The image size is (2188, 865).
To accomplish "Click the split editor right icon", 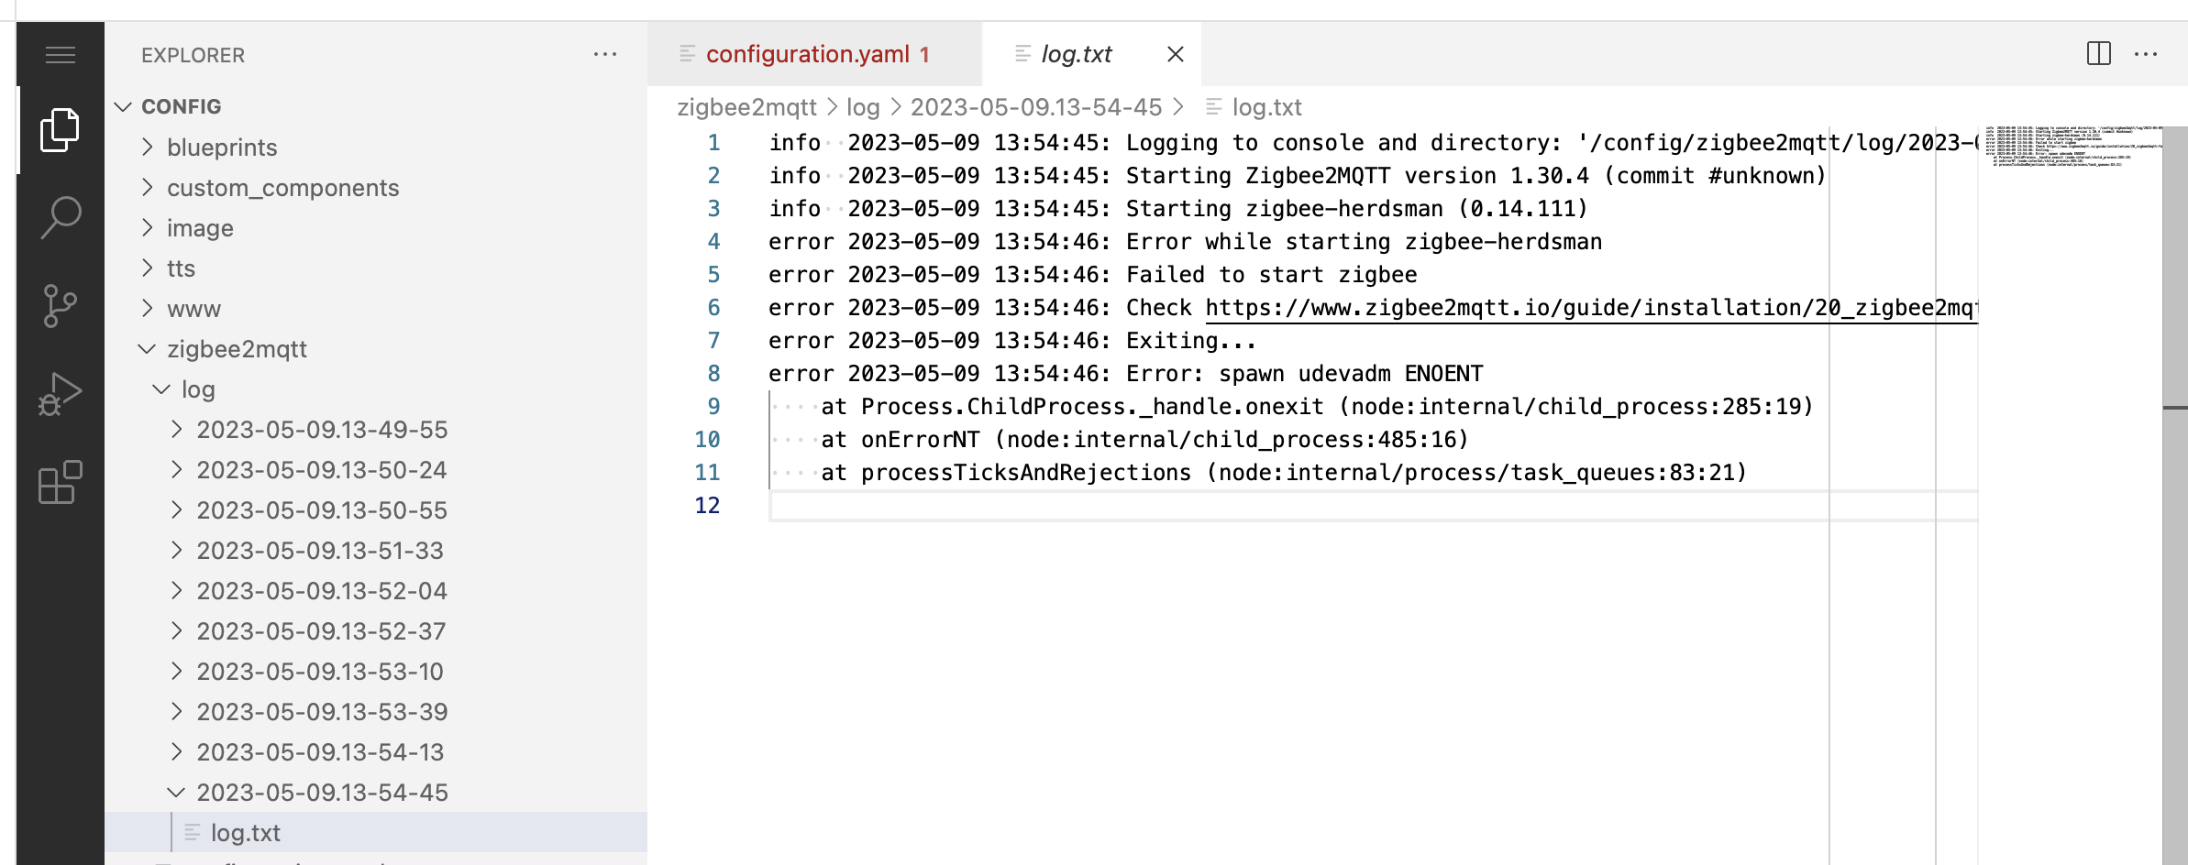I will click(2098, 54).
